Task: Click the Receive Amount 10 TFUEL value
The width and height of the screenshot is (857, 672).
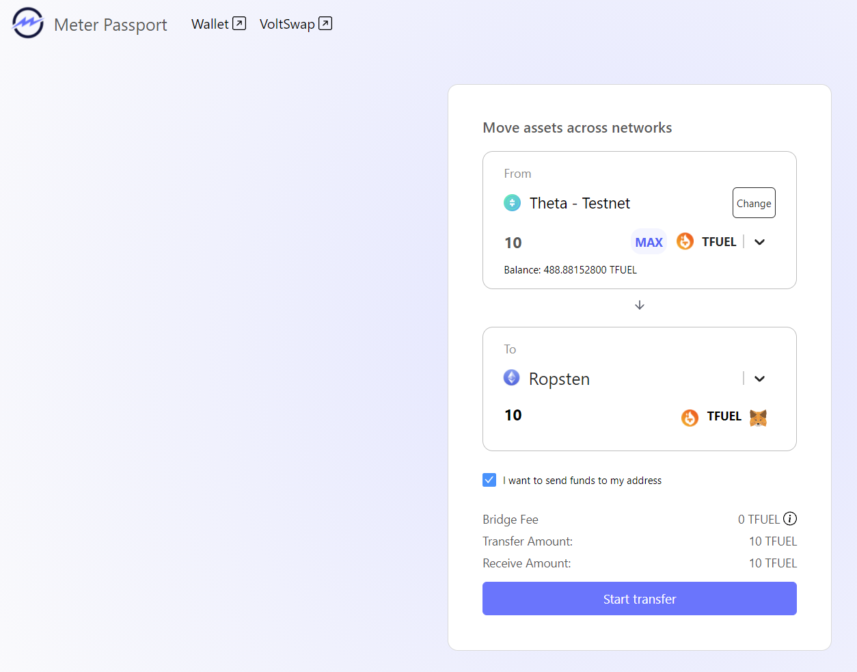Action: pyautogui.click(x=773, y=563)
